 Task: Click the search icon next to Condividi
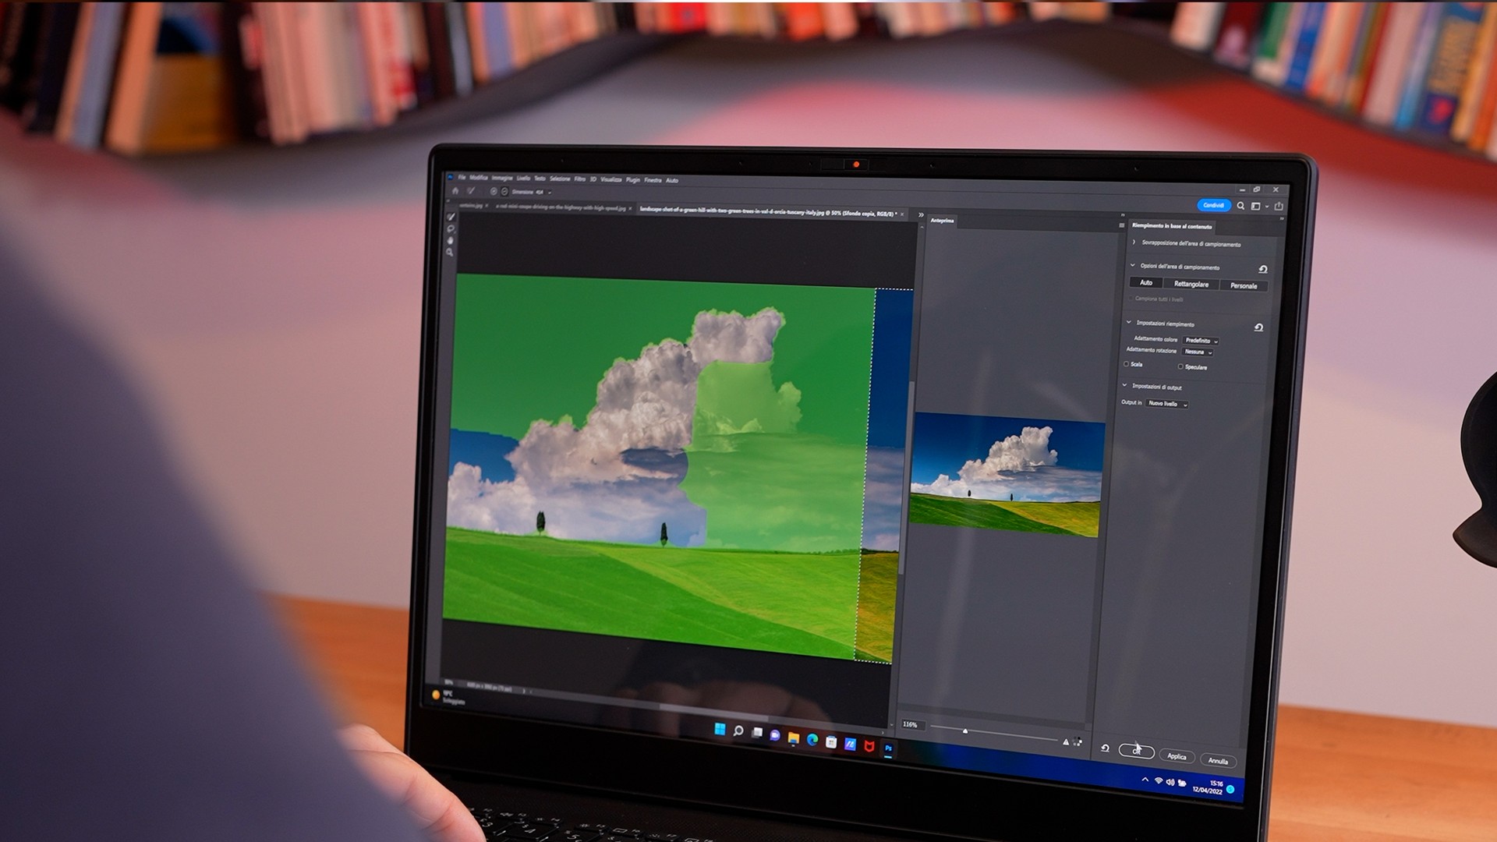click(1240, 206)
